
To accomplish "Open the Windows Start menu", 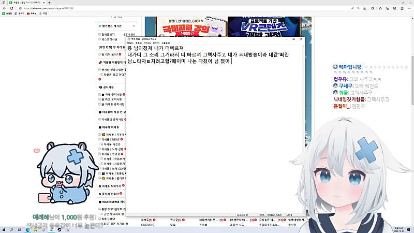I will click(4, 230).
